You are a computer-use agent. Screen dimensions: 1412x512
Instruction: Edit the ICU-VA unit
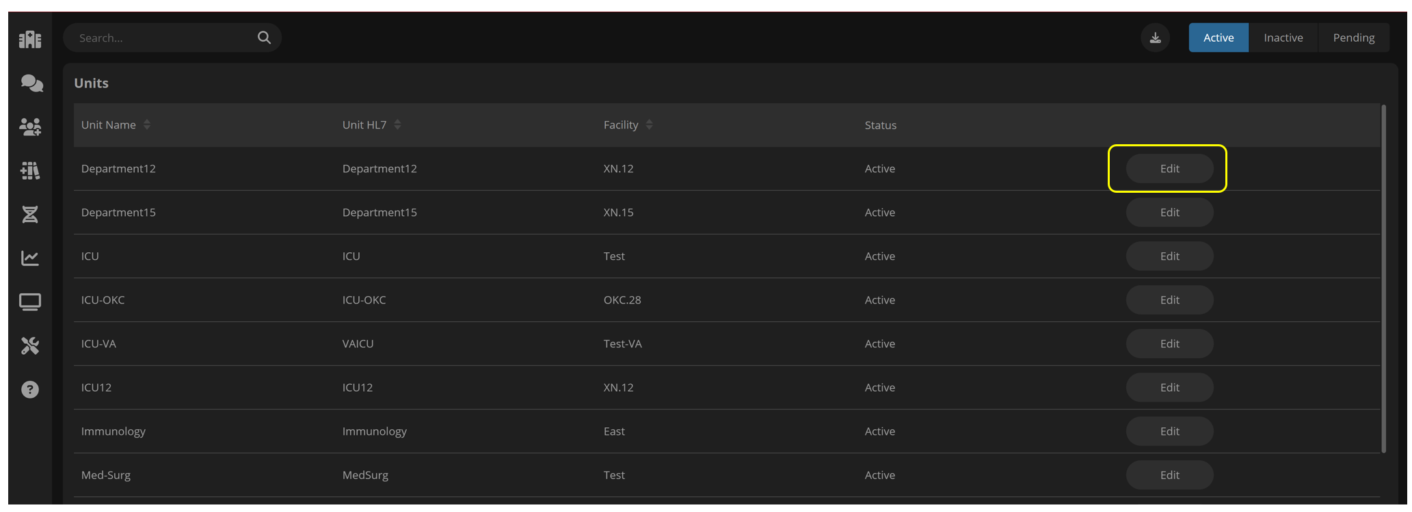coord(1169,343)
